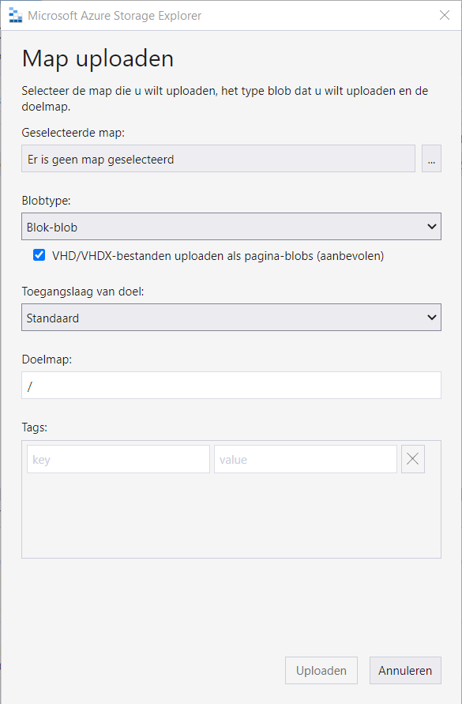This screenshot has width=462, height=704.
Task: Close the Map uploaden dialog window
Action: [445, 15]
